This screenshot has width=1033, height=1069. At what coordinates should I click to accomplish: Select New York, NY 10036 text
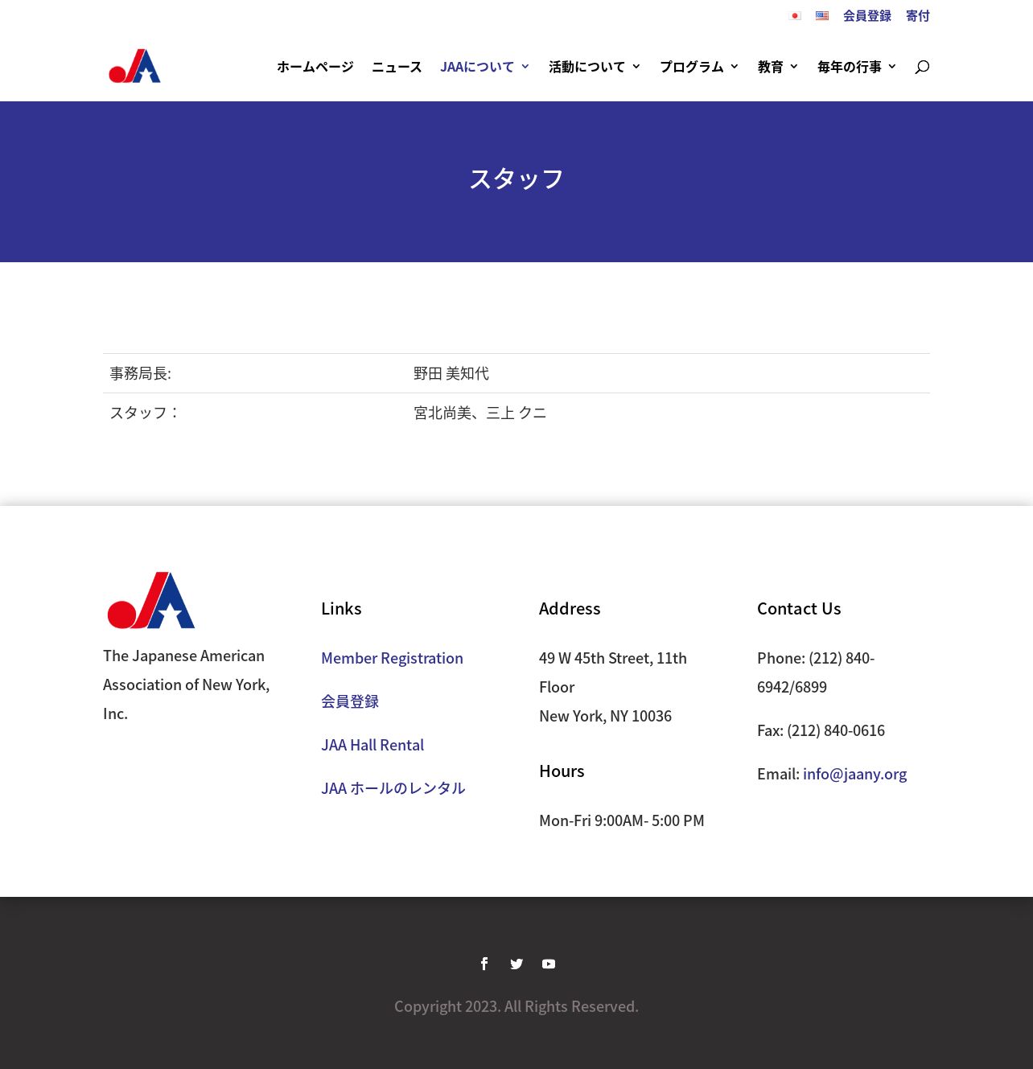[x=605, y=716]
